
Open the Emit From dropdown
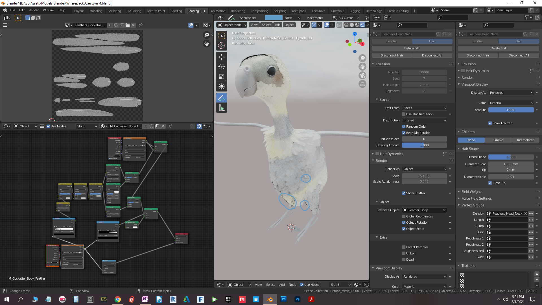pos(424,108)
